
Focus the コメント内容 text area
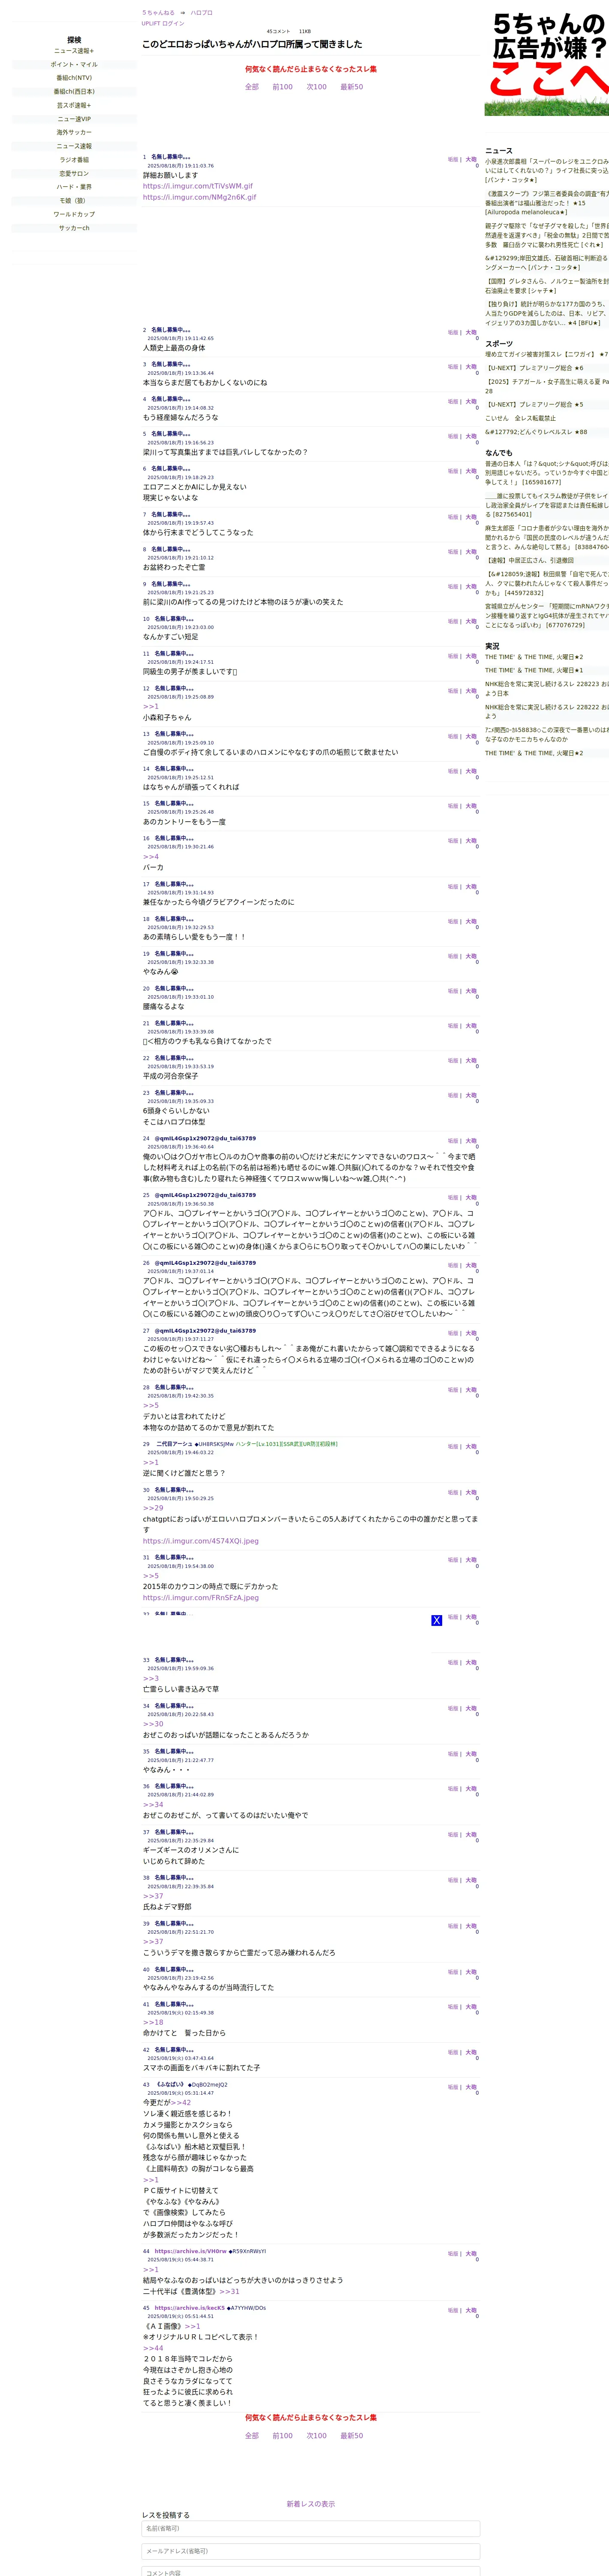[311, 2571]
